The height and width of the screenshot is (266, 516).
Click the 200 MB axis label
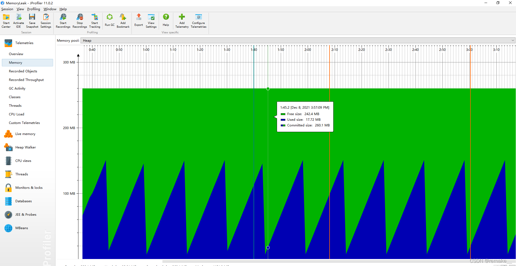coord(69,128)
